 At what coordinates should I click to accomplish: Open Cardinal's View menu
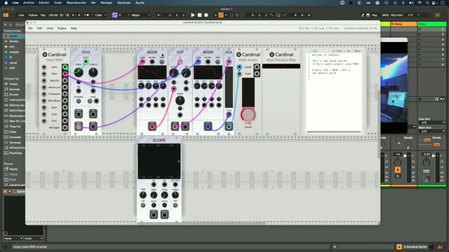click(50, 28)
